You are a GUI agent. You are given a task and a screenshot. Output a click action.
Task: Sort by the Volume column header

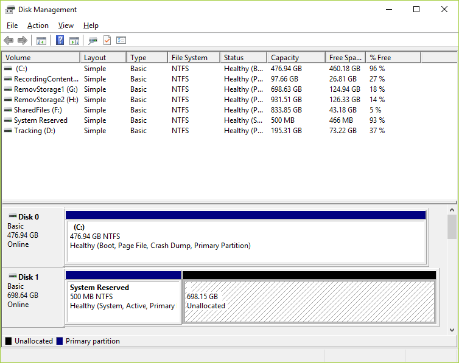click(41, 58)
